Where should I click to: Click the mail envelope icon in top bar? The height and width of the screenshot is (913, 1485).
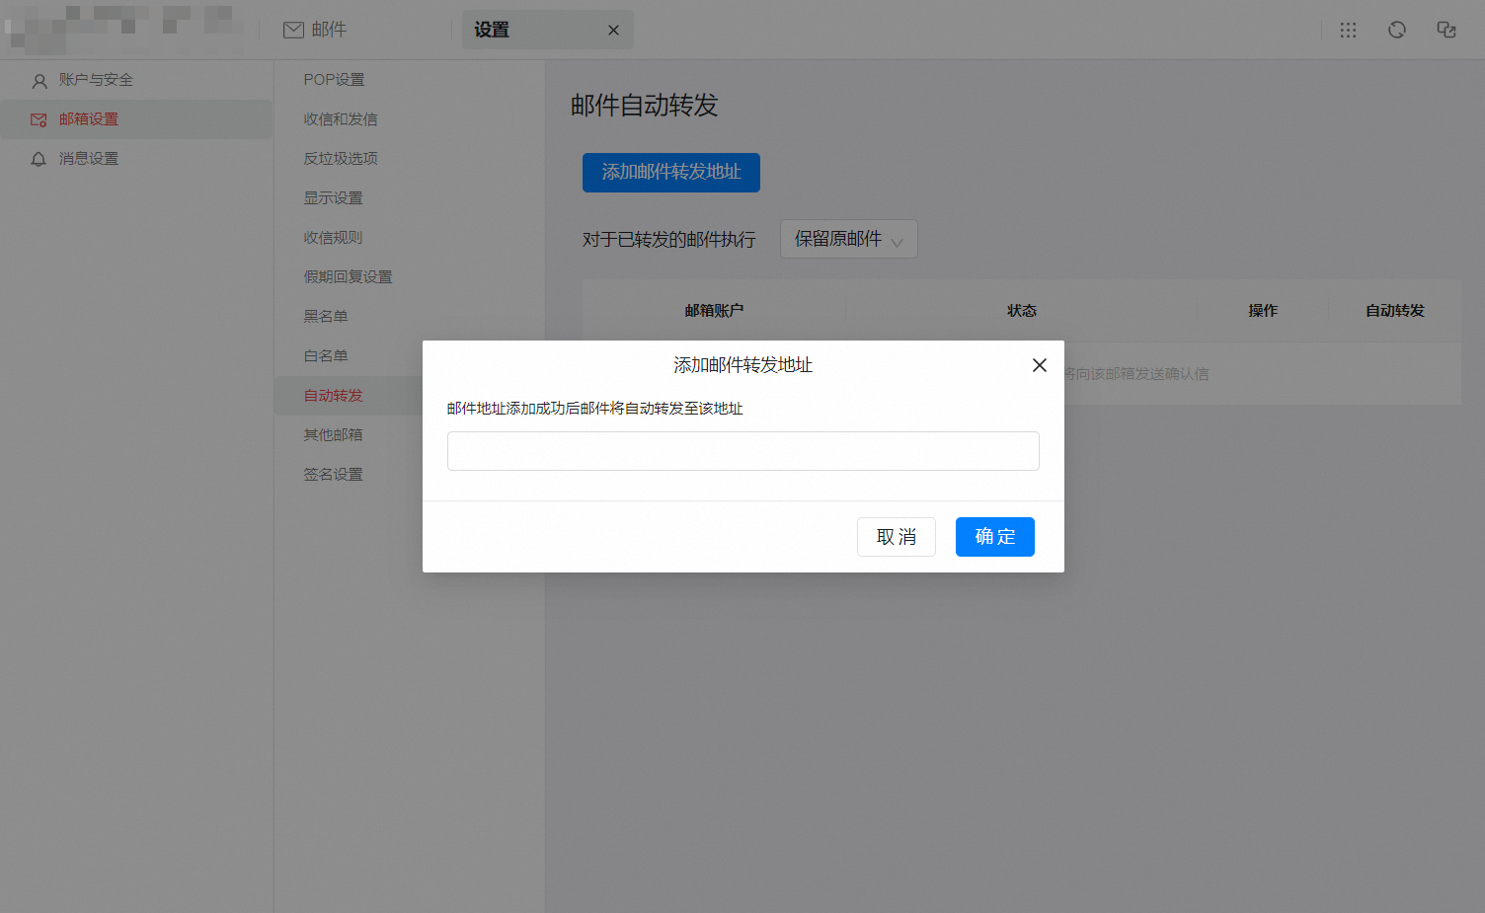293,31
